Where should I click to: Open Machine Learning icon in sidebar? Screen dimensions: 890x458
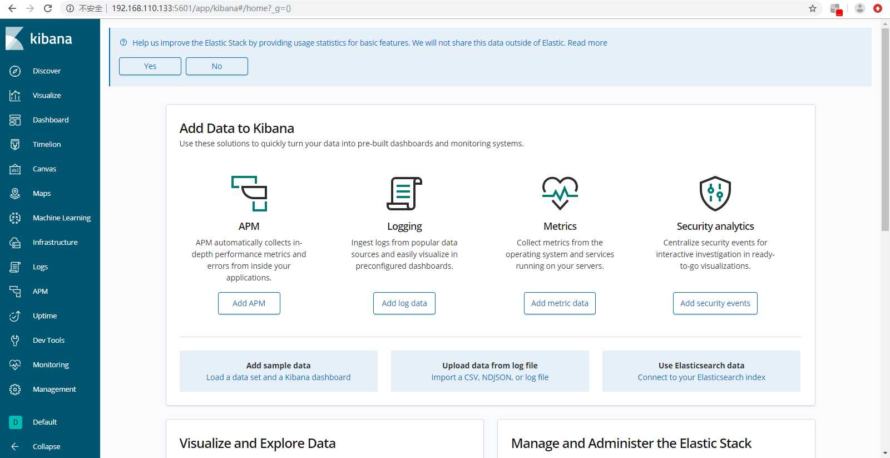15,218
